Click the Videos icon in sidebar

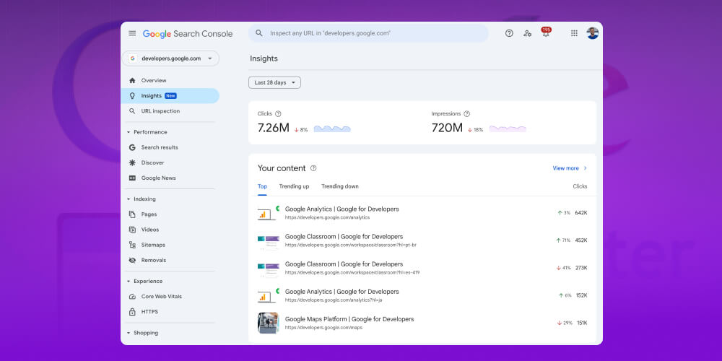tap(132, 230)
